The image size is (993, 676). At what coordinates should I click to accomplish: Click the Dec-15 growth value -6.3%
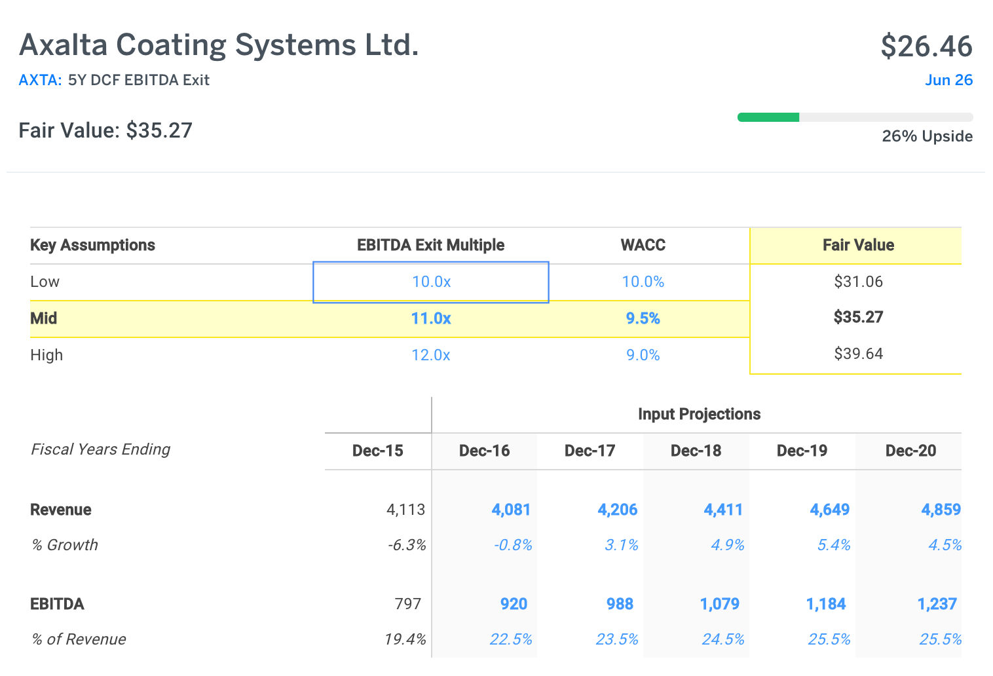pyautogui.click(x=407, y=545)
